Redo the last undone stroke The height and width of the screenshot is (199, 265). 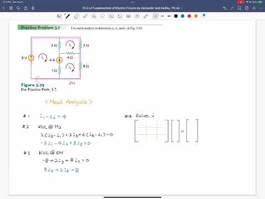pyautogui.click(x=232, y=8)
